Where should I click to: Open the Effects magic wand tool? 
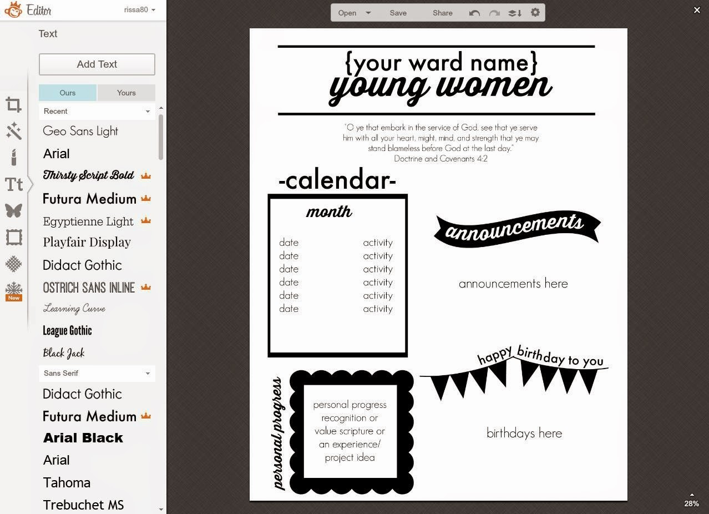[x=14, y=131]
